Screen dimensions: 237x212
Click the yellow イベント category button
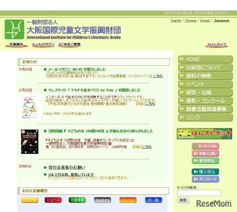click(29, 200)
